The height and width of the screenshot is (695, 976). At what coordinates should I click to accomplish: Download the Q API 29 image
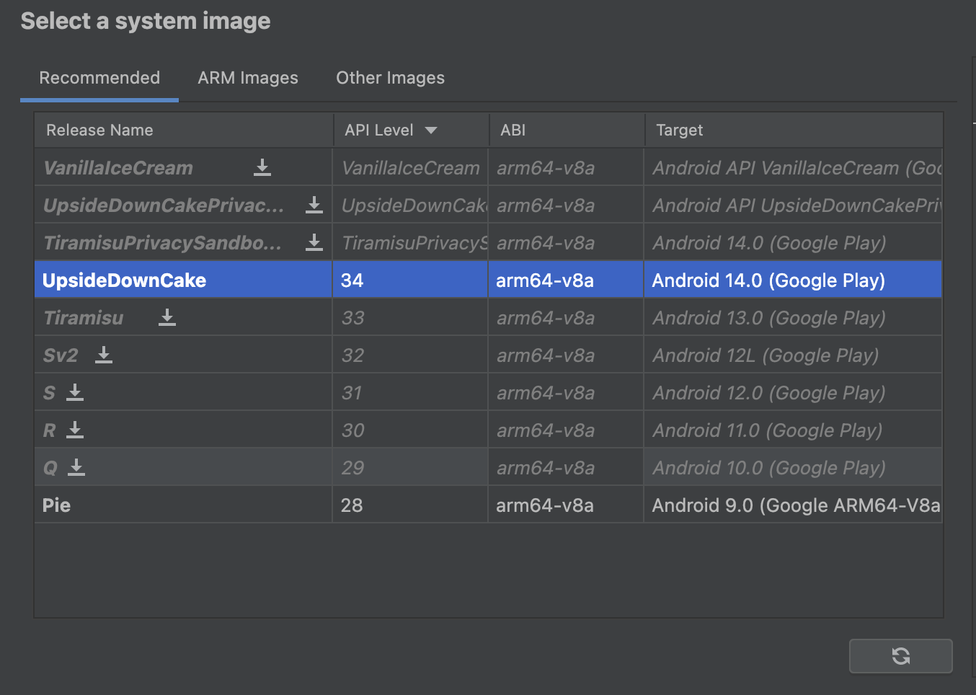pos(76,468)
